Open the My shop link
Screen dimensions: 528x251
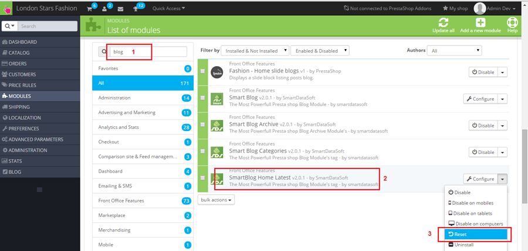tap(455, 8)
